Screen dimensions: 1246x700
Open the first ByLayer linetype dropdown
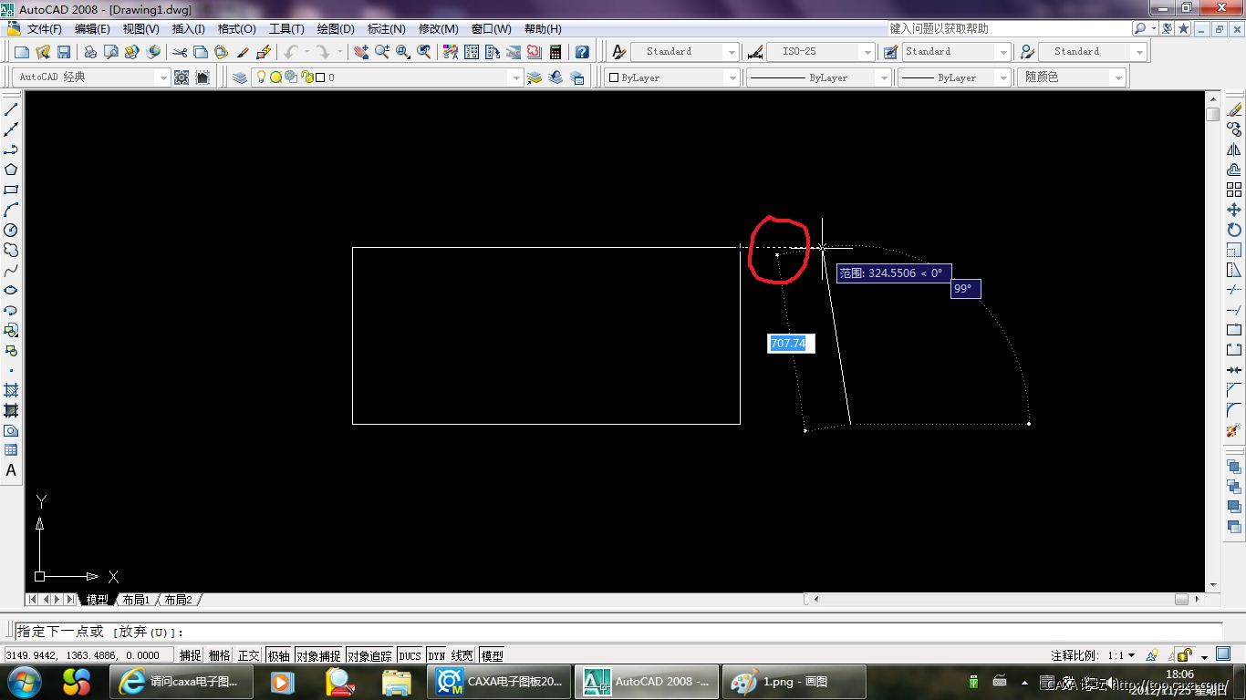point(884,77)
